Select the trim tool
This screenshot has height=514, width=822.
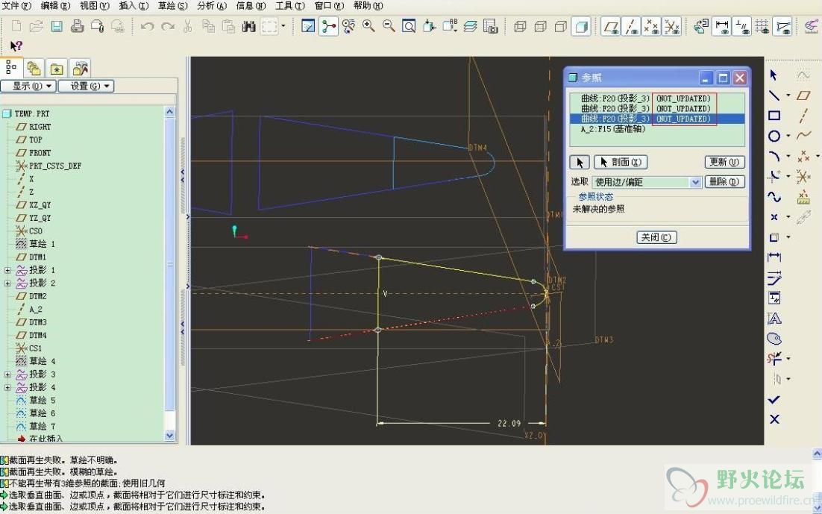pos(774,359)
